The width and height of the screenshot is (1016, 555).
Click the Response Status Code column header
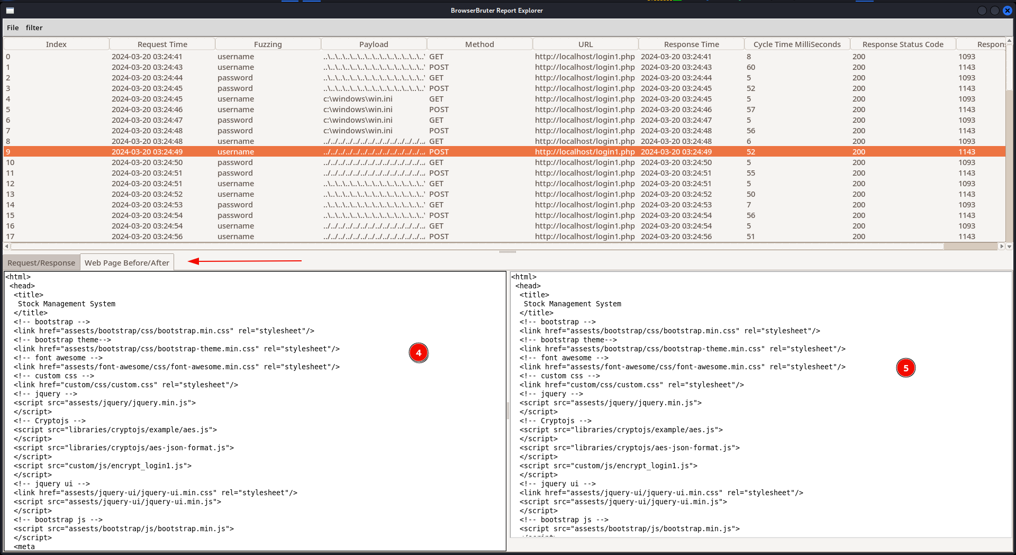[903, 44]
